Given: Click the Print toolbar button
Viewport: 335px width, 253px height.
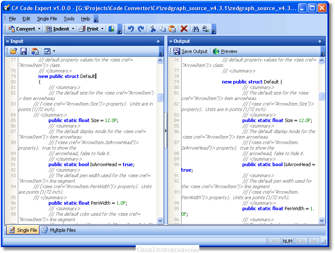Looking at the screenshot, I should click(89, 29).
